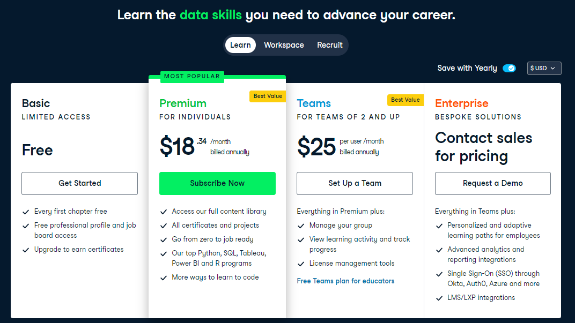
Task: Click checkmark icon next to 'Advanced analytics and reporting integrations'
Action: tap(439, 250)
